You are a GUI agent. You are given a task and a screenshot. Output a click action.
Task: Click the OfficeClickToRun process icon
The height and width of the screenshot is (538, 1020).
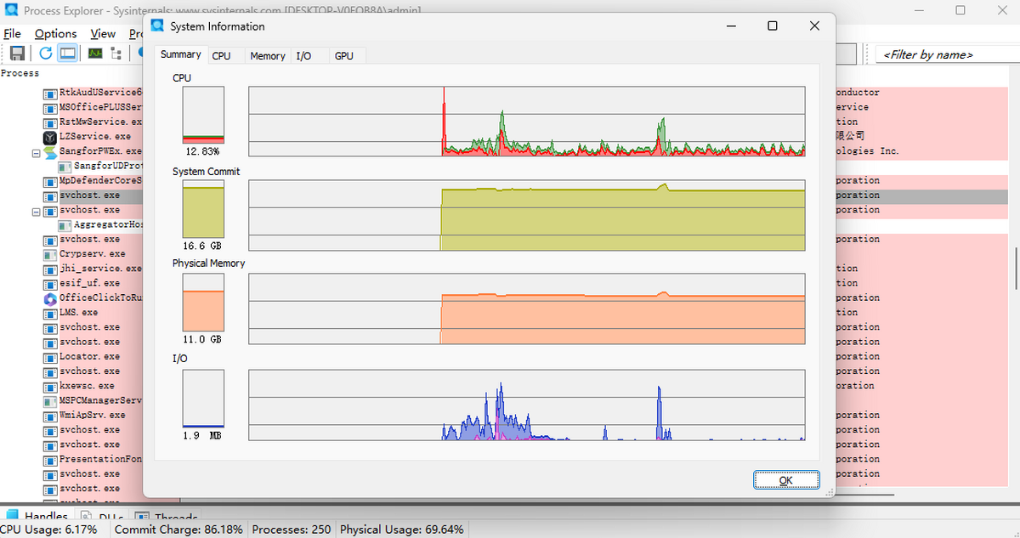pos(49,298)
